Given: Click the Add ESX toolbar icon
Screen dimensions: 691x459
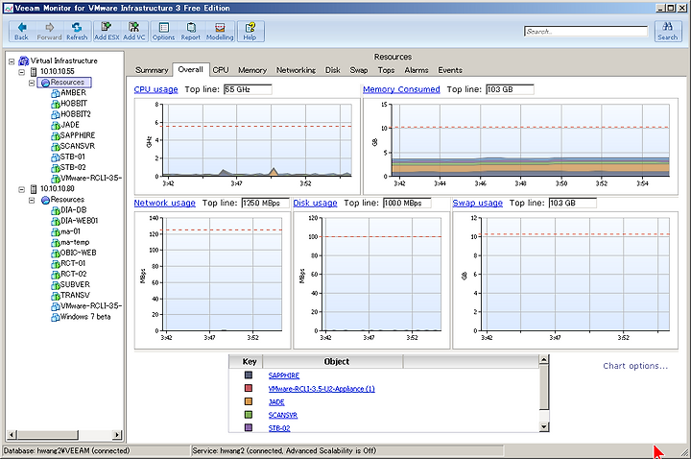Looking at the screenshot, I should (x=107, y=32).
